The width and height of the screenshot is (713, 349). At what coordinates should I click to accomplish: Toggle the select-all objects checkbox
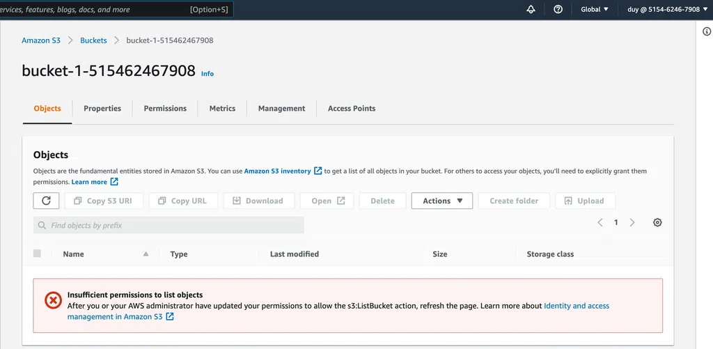(x=37, y=254)
